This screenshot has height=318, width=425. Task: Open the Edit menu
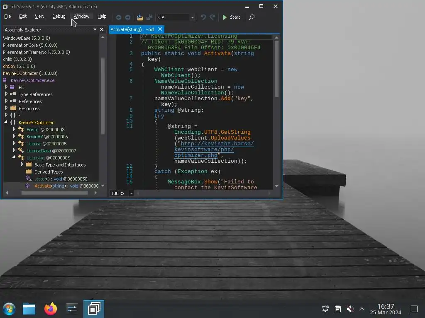23,16
